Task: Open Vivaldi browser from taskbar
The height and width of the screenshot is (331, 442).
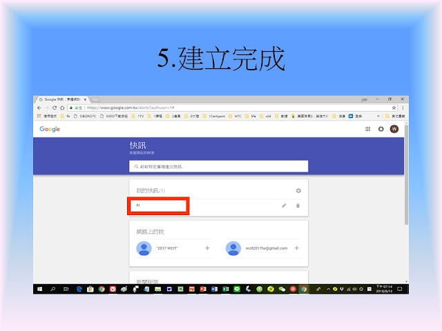Action: coord(113,289)
